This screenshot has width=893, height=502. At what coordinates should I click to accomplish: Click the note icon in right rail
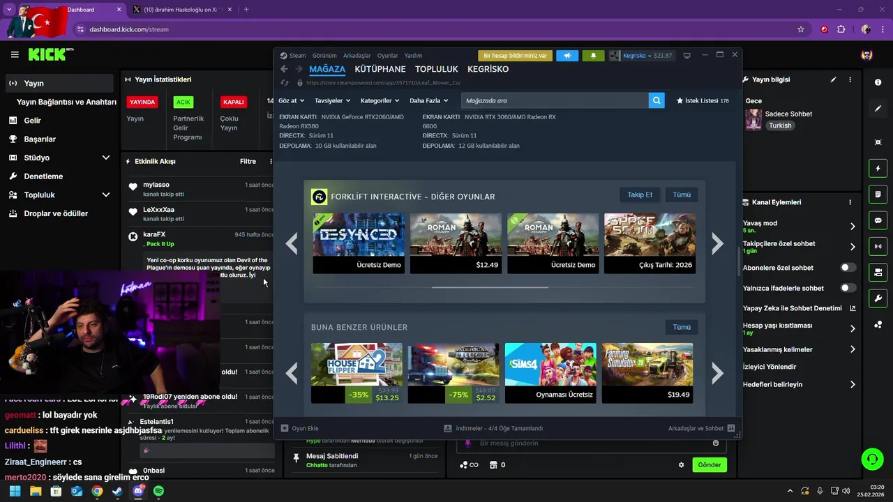click(x=878, y=194)
